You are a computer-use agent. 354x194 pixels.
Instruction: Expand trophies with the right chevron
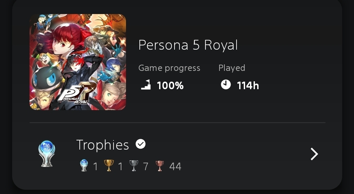coord(314,154)
